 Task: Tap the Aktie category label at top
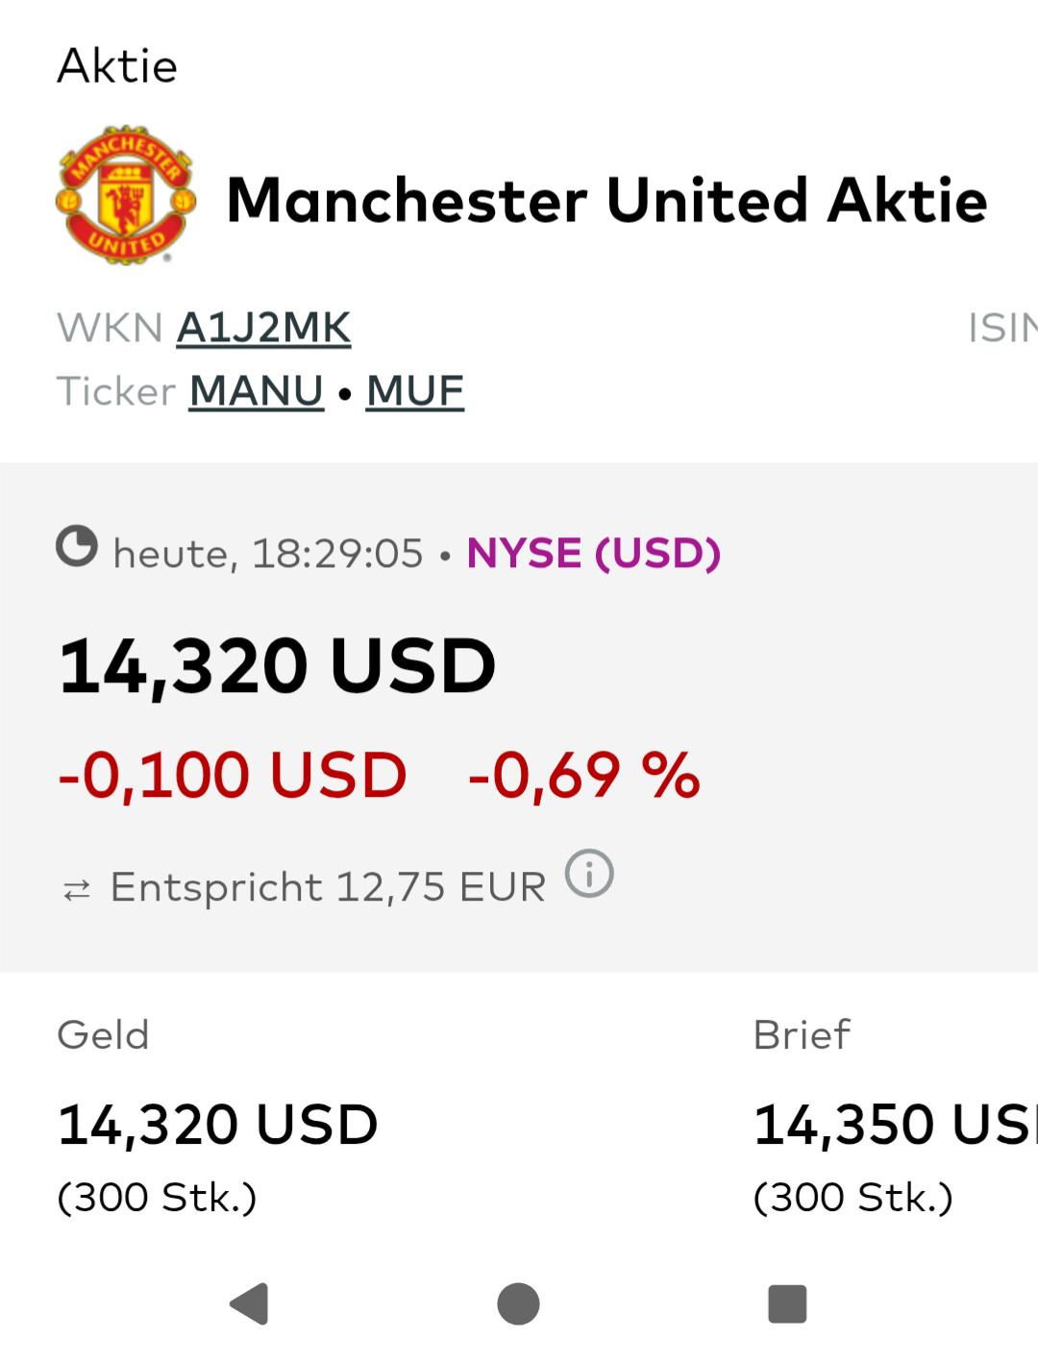[117, 66]
